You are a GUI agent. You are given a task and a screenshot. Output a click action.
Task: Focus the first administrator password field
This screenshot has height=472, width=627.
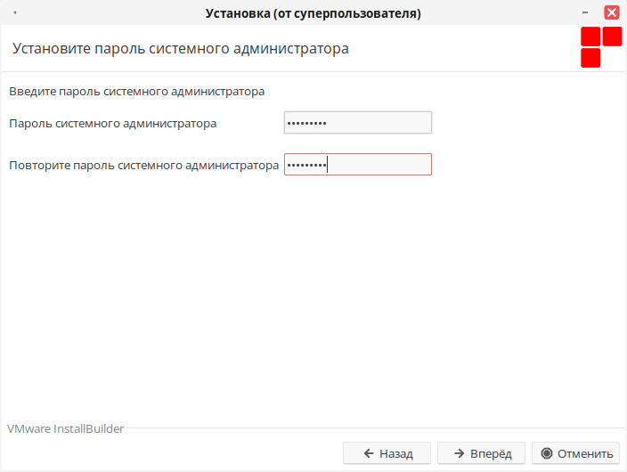pyautogui.click(x=358, y=123)
